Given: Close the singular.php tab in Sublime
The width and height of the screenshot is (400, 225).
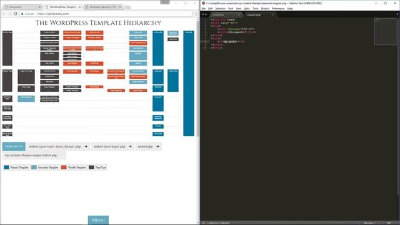Looking at the screenshot, I should pos(272,15).
